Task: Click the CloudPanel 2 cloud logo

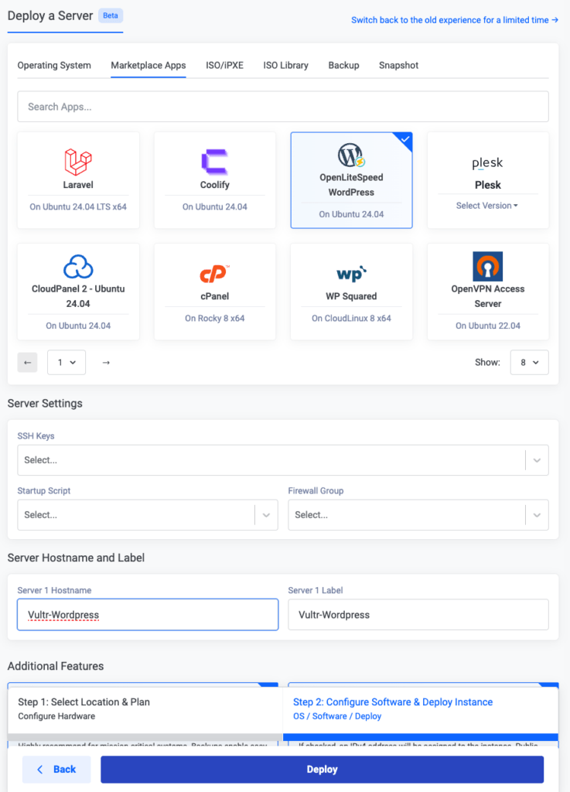Action: (x=78, y=267)
